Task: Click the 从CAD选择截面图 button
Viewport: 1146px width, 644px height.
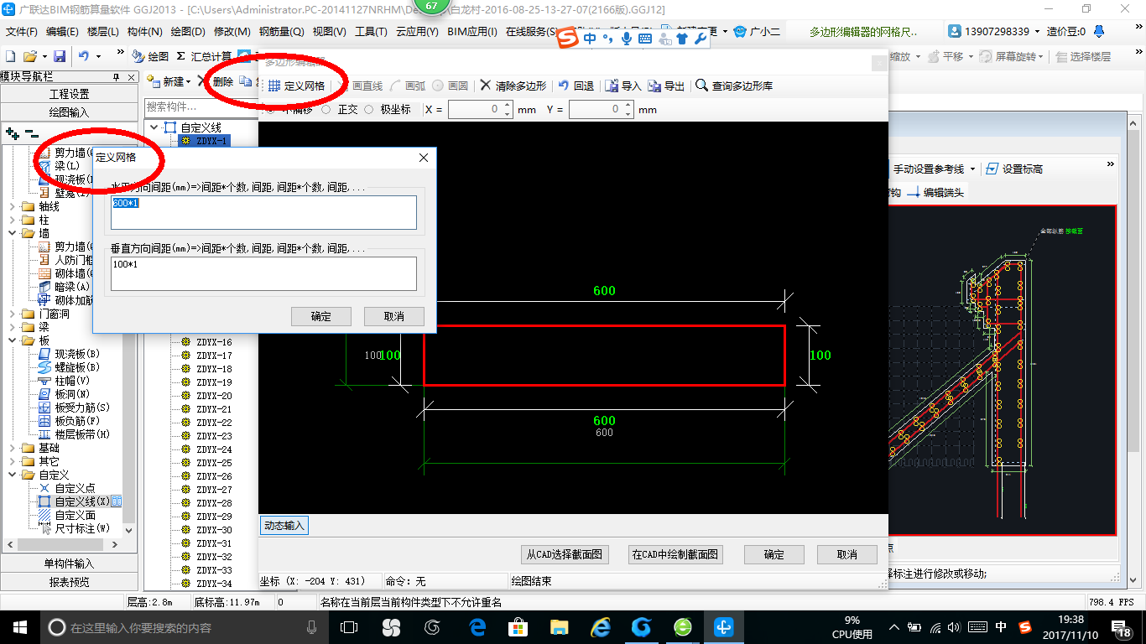Action: [565, 554]
